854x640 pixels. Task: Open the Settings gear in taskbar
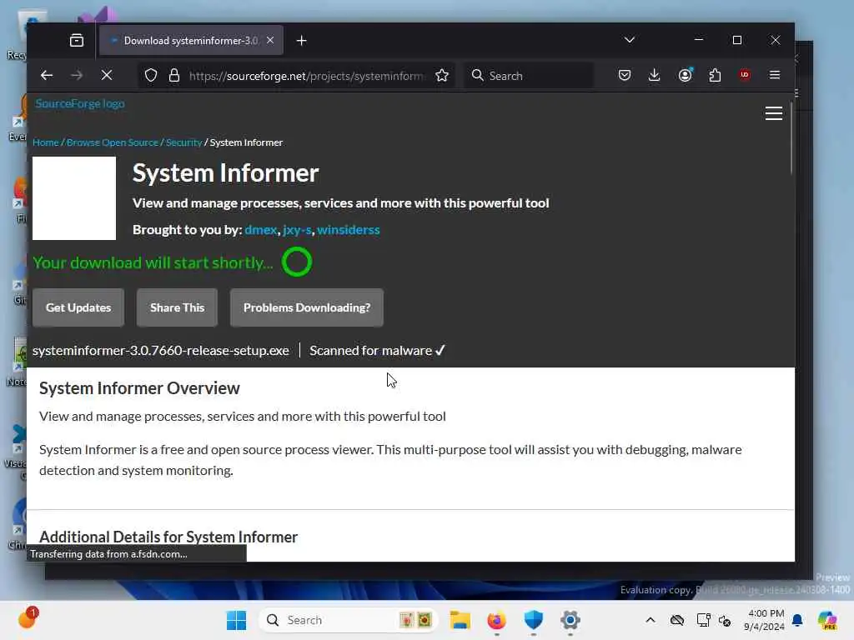pyautogui.click(x=570, y=620)
